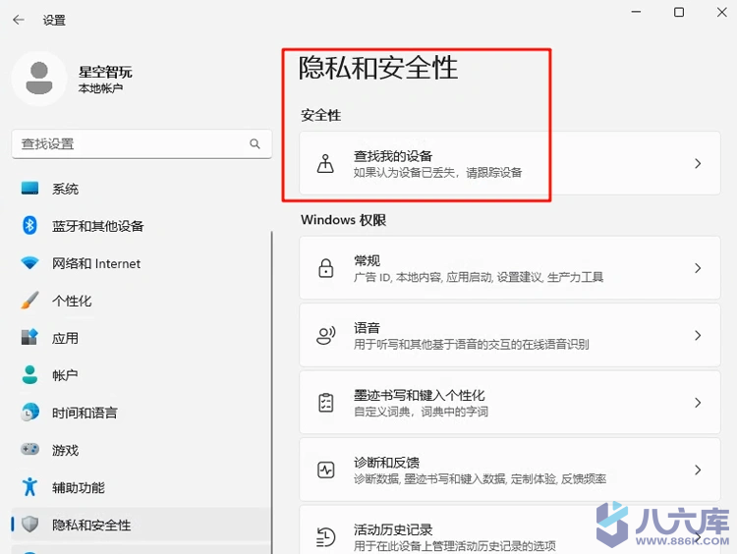This screenshot has height=554, width=737.
Task: Click the 安全性 section heading
Action: (321, 115)
